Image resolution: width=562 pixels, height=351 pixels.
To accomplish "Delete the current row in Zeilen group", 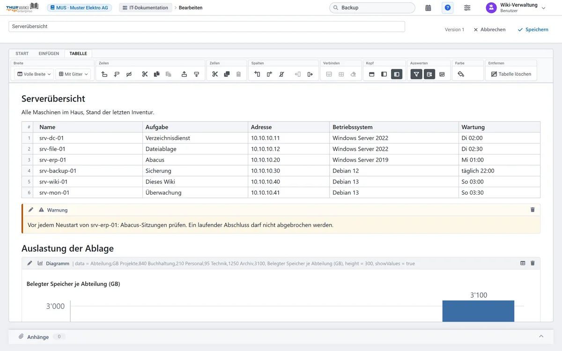I will 129,74.
